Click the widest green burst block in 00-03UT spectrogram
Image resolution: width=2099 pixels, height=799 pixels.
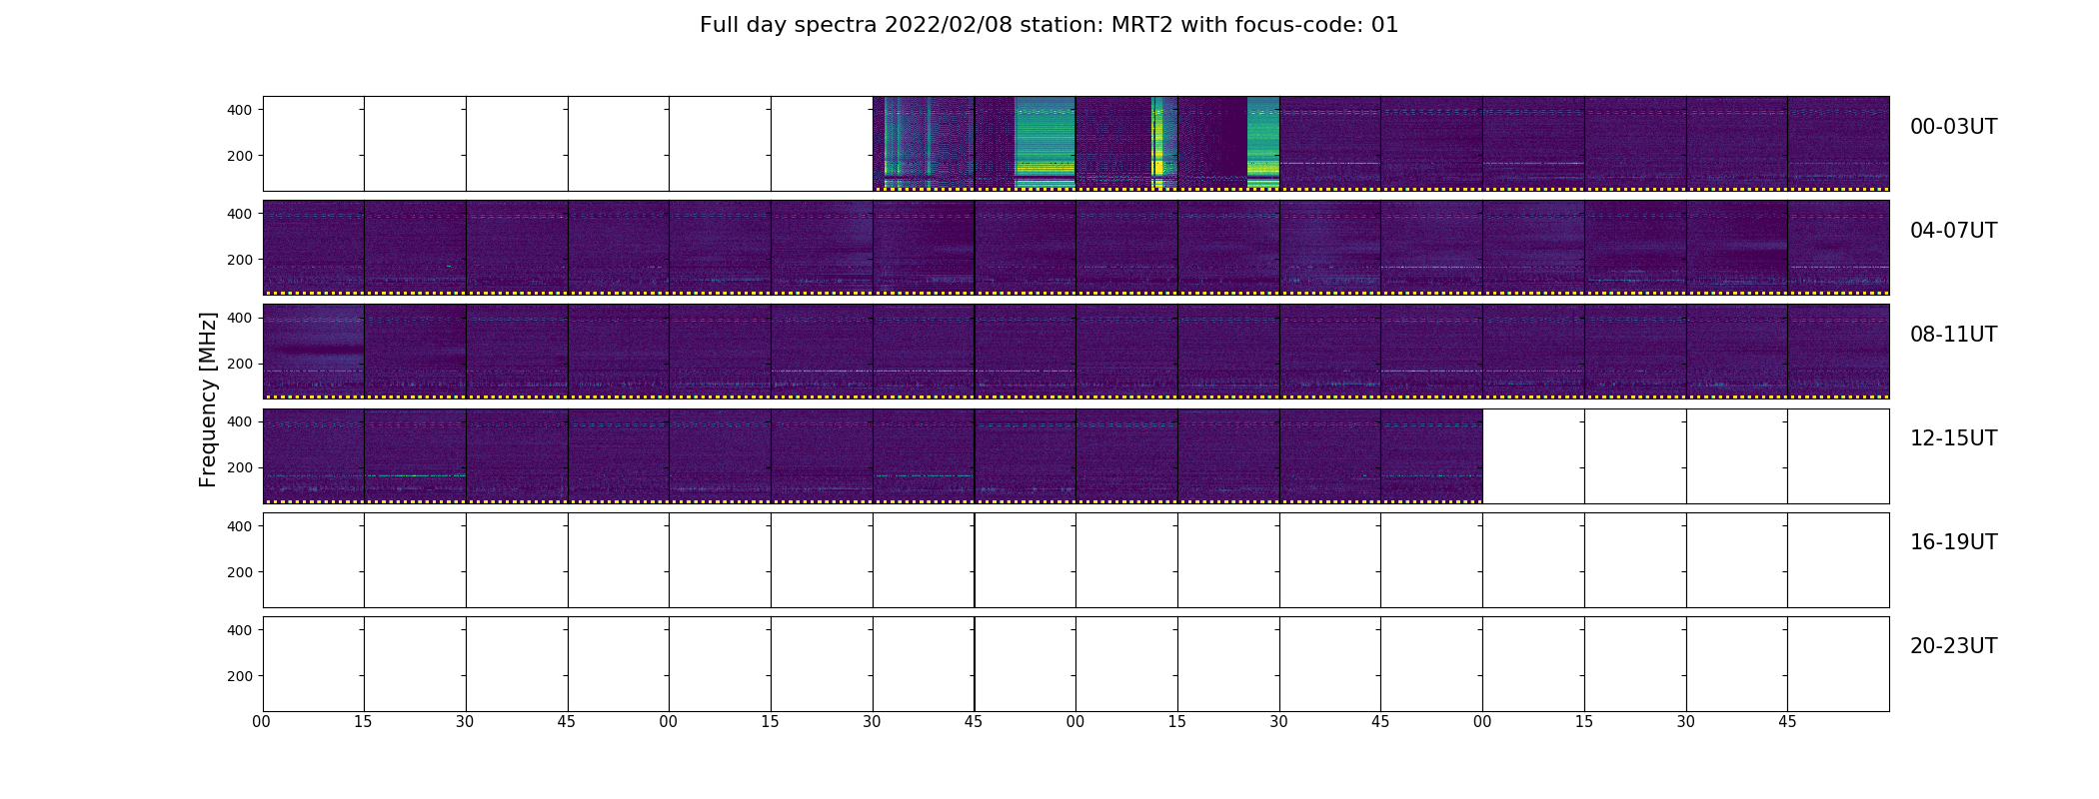click(1045, 143)
